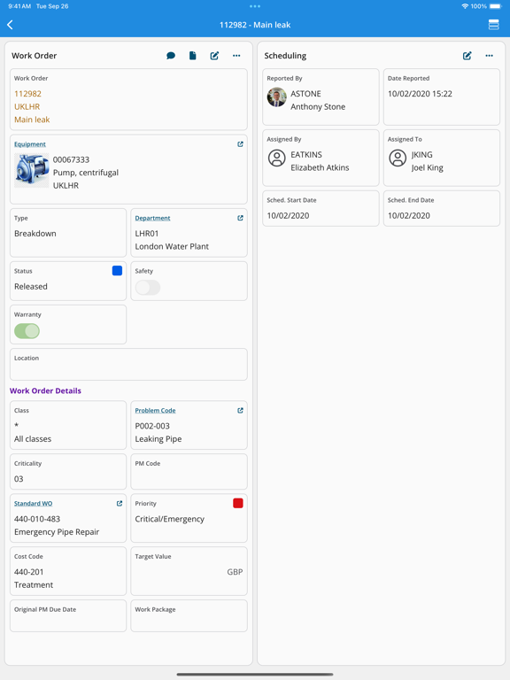Follow the Department link label

(152, 218)
